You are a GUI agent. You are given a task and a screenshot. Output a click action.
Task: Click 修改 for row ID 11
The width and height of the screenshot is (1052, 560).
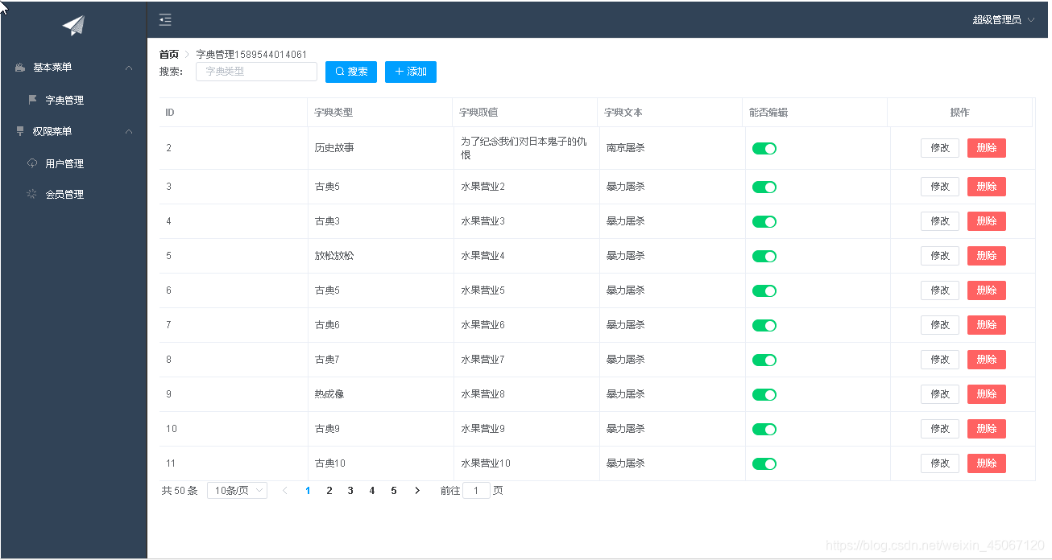pos(940,463)
